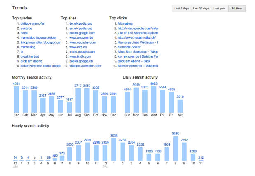Select the August monthly activity bar

[78, 100]
